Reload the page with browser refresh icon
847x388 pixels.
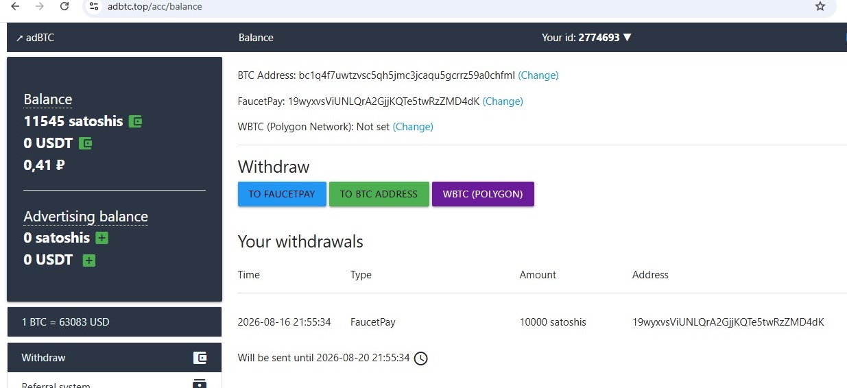(x=64, y=6)
